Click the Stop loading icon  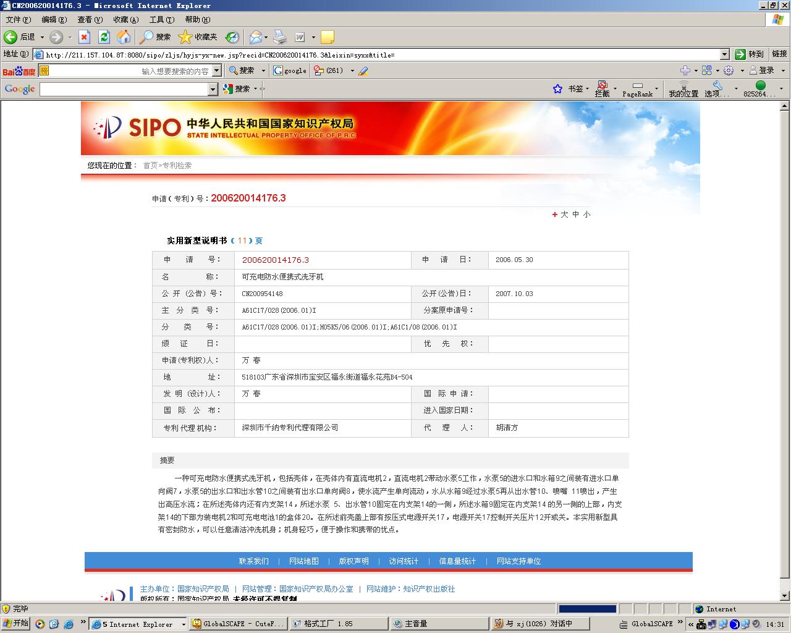pos(84,37)
